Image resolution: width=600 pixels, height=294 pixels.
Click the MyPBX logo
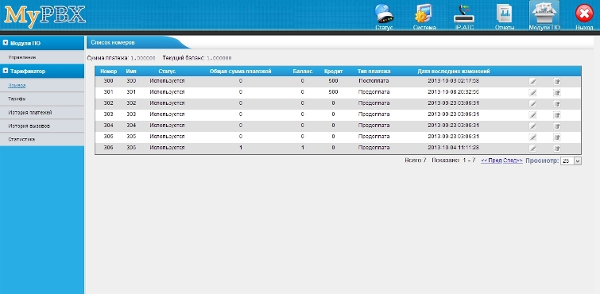[x=45, y=17]
